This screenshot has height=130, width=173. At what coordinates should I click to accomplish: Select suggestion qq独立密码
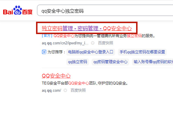coord(78,62)
